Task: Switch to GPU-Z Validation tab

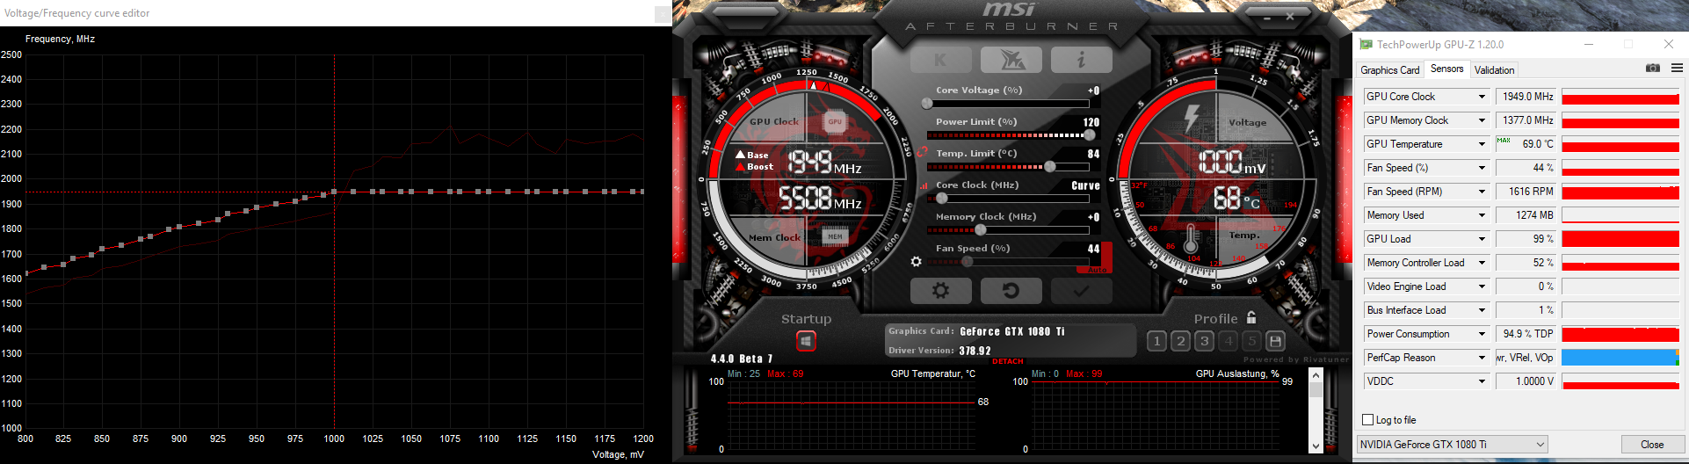Action: 1494,70
